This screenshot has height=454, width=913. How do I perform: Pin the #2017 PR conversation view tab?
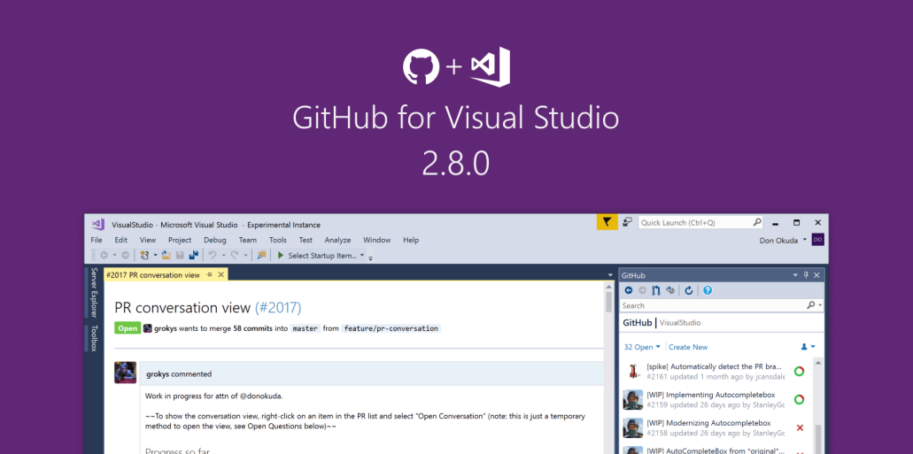point(210,274)
